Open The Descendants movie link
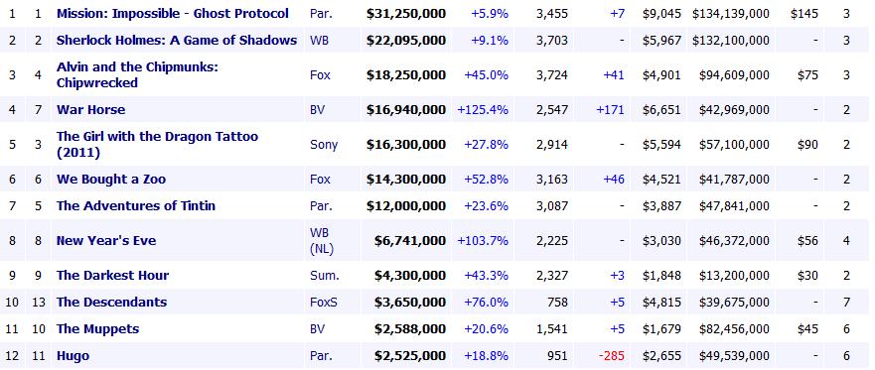Image resolution: width=875 pixels, height=370 pixels. click(111, 302)
